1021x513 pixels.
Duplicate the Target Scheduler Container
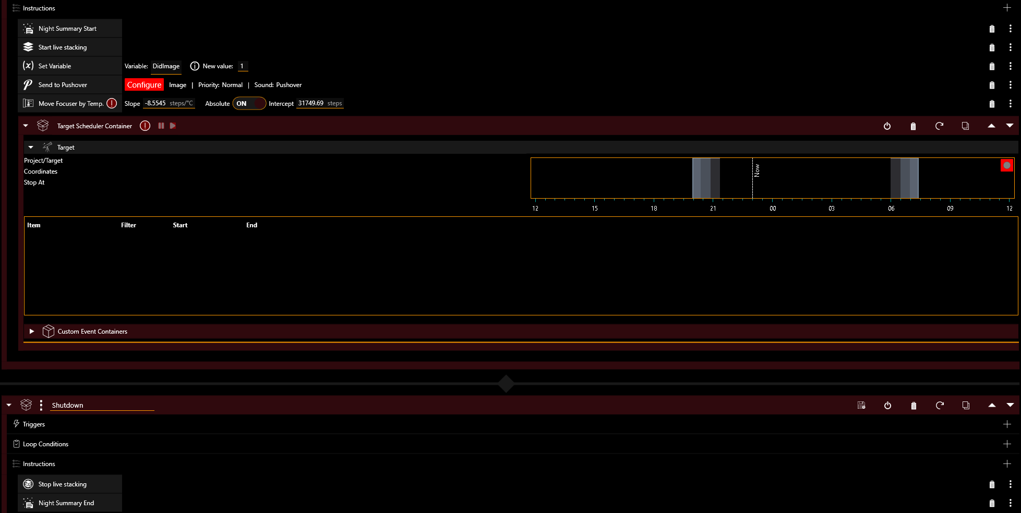pos(965,126)
